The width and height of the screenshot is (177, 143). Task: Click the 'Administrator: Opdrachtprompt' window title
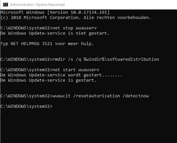(x=37, y=5)
